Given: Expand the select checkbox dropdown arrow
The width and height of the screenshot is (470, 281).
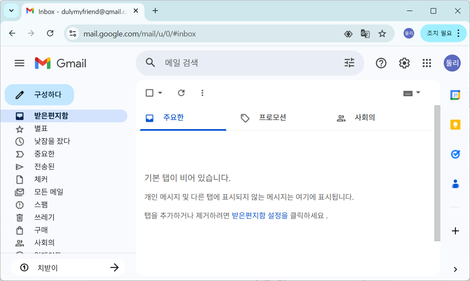Looking at the screenshot, I should tap(160, 93).
